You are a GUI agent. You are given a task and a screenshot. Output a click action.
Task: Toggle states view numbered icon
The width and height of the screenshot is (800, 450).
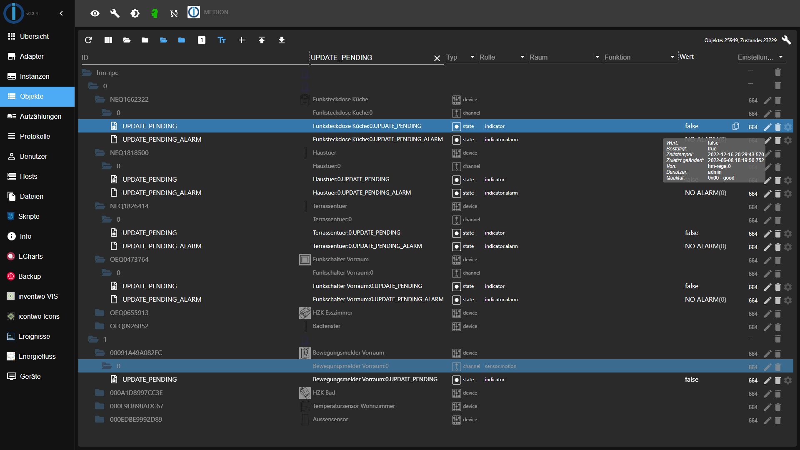pos(202,40)
